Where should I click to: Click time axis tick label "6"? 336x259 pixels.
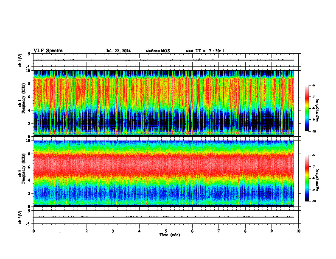click(193, 231)
